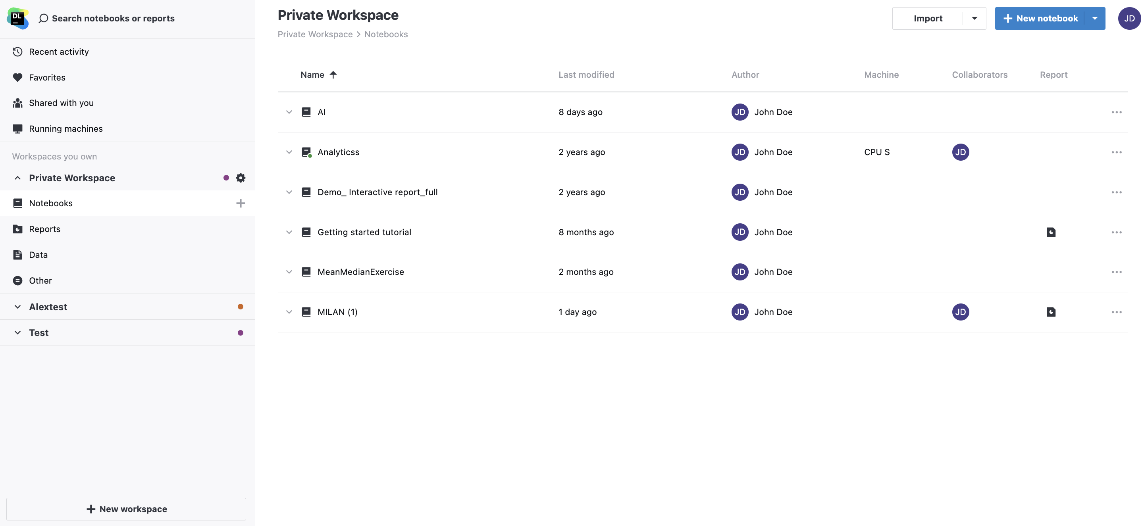Collapse the Private Workspace section
The height and width of the screenshot is (526, 1144).
[x=17, y=178]
